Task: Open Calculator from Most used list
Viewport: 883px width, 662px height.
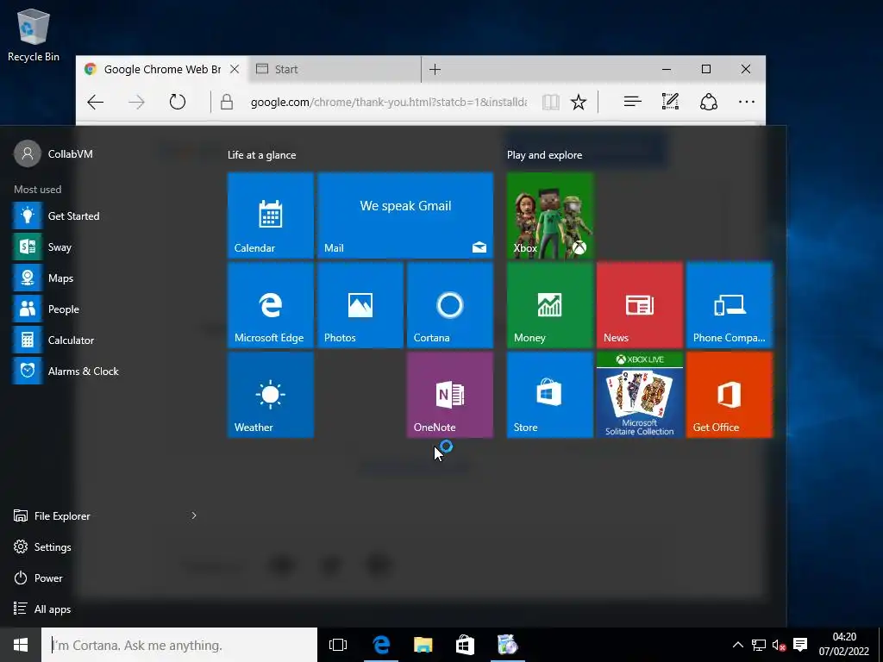Action: pyautogui.click(x=107, y=340)
